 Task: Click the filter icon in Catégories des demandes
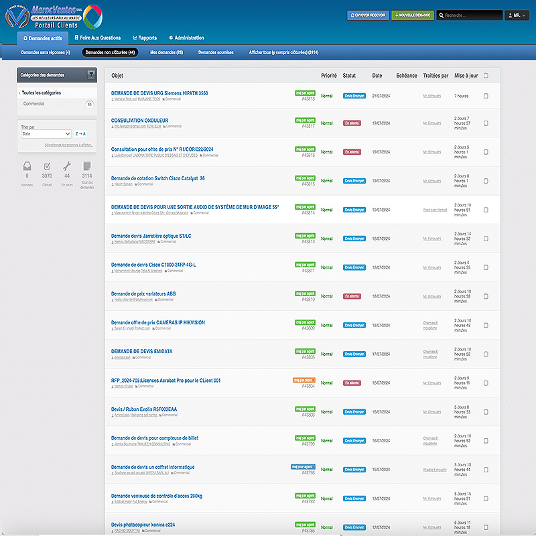point(91,75)
